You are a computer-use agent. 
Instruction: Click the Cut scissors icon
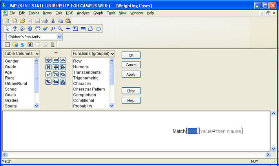53,21
